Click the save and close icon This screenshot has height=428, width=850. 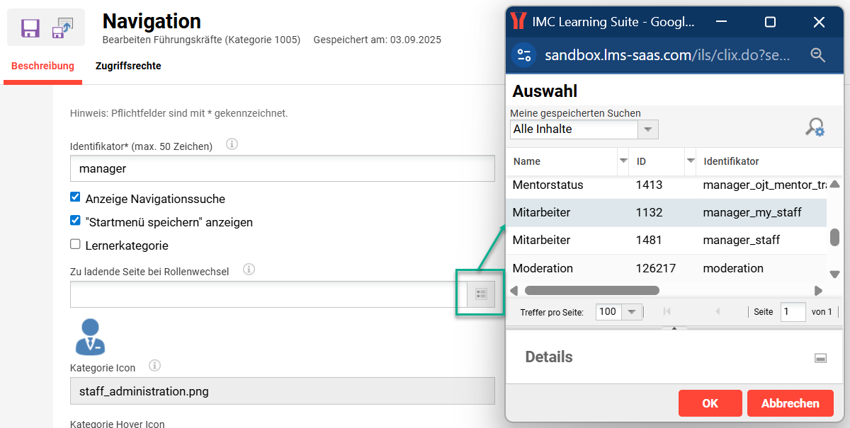pos(62,28)
